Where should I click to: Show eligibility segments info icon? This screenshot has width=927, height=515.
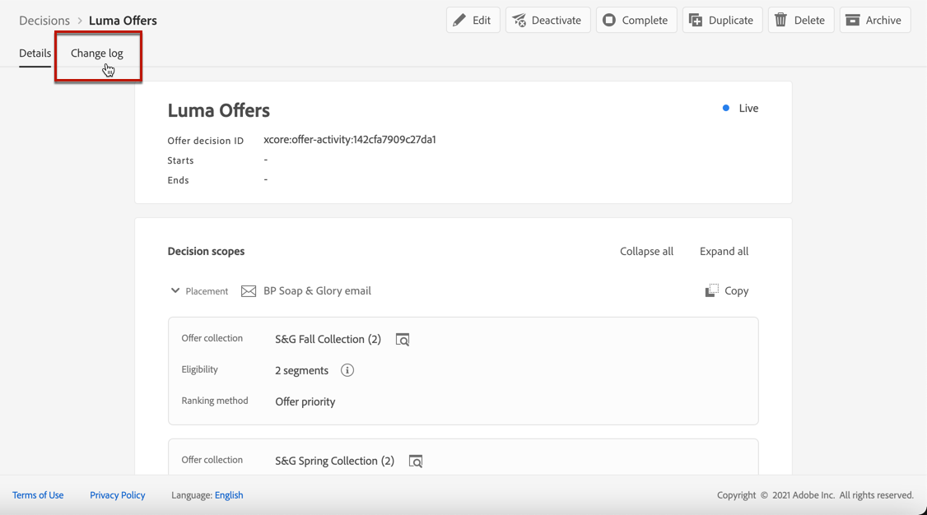pyautogui.click(x=347, y=370)
